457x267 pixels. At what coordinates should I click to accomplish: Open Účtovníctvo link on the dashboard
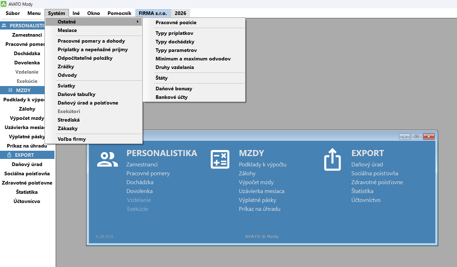point(366,200)
